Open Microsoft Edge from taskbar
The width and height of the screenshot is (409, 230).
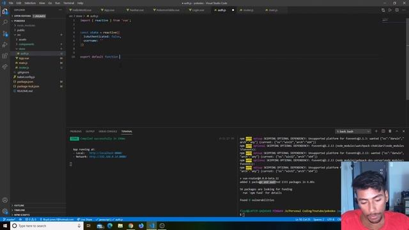coord(110,226)
